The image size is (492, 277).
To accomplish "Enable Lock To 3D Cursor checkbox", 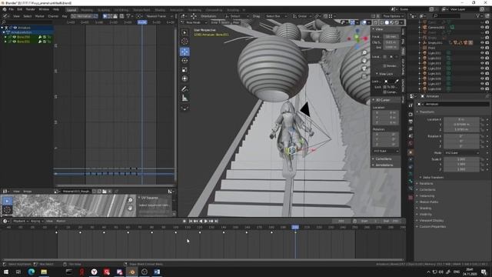I will click(384, 87).
